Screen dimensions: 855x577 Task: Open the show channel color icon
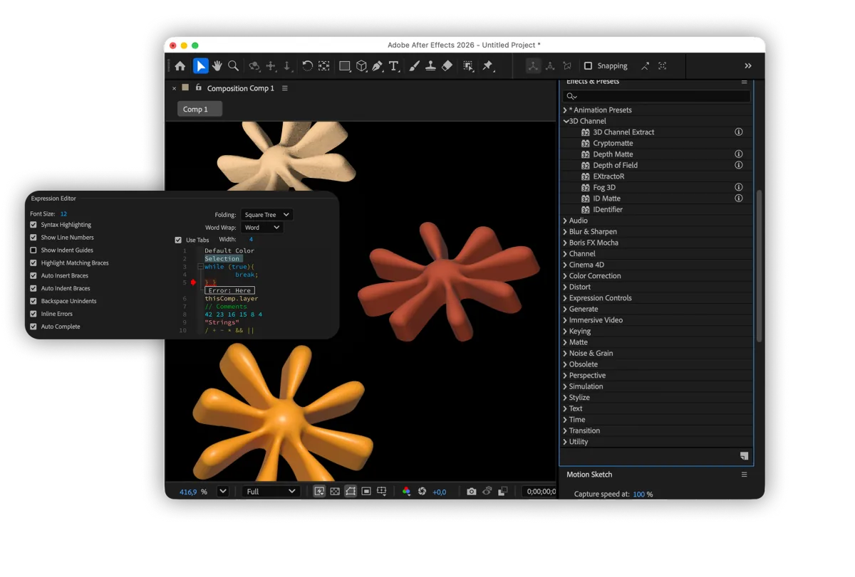[x=406, y=492]
